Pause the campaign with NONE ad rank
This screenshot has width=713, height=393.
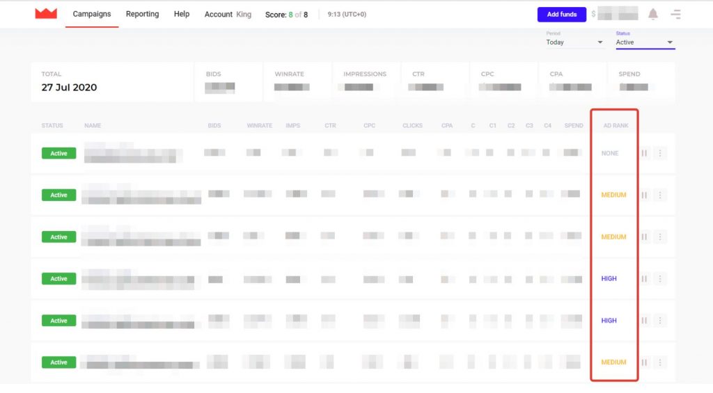coord(644,153)
